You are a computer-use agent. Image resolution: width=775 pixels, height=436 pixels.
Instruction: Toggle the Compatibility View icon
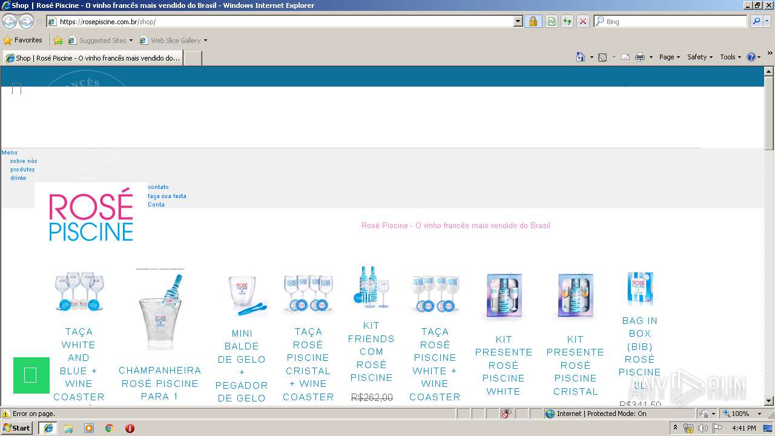tap(552, 22)
